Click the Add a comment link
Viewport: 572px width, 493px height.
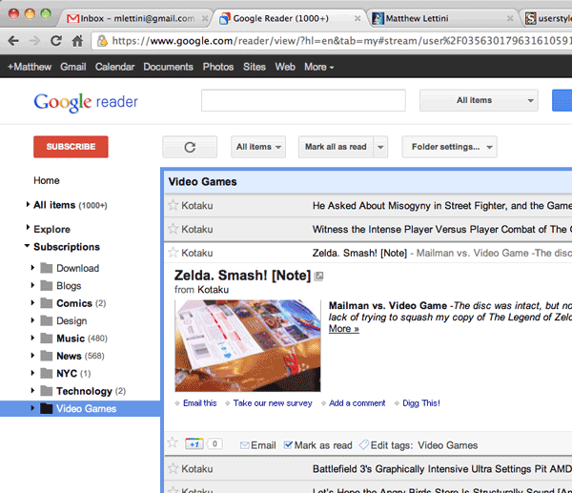[357, 403]
